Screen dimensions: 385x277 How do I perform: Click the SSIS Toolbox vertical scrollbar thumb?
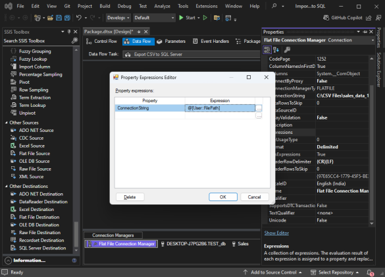[76, 233]
